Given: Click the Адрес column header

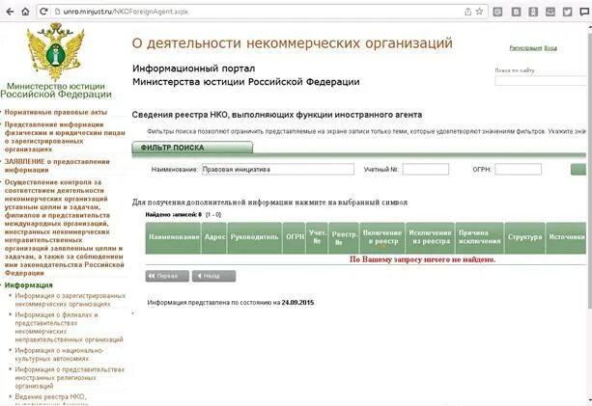Looking at the screenshot, I should pos(214,237).
